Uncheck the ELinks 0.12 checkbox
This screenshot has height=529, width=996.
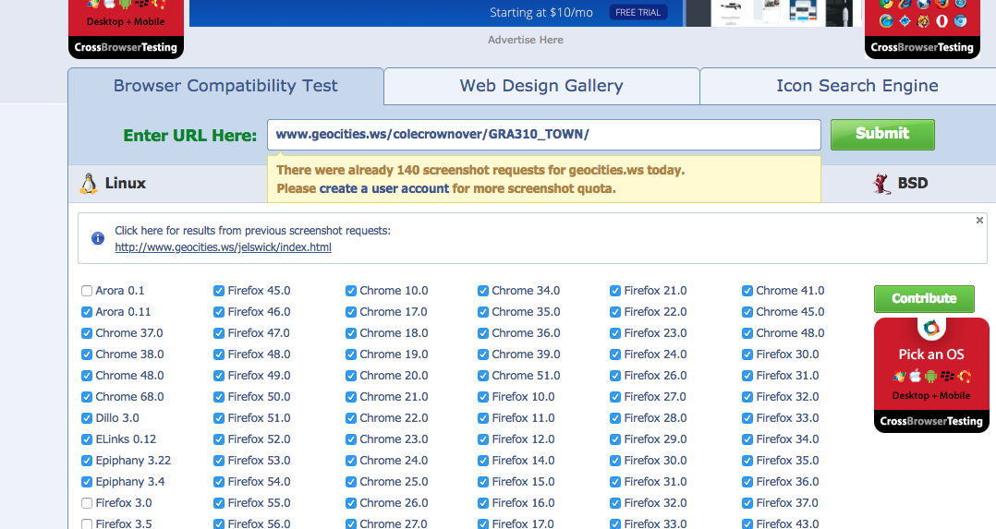tap(87, 439)
